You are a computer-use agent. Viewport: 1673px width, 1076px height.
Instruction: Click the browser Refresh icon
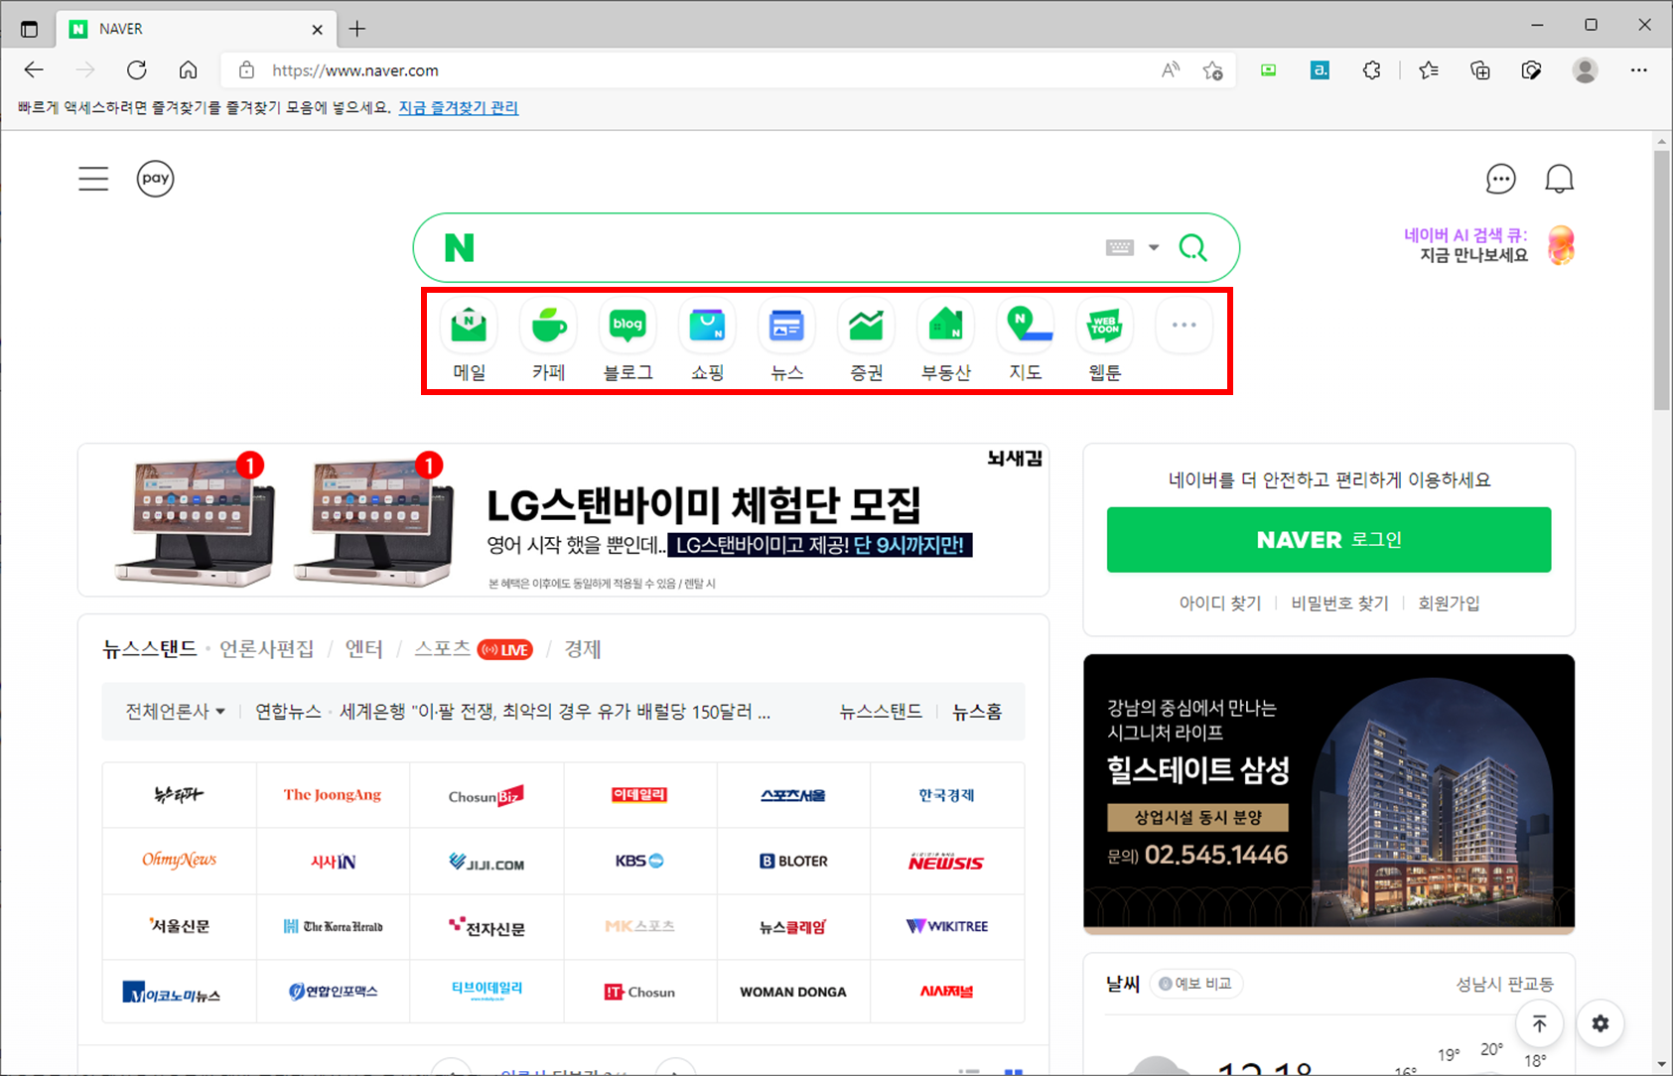tap(137, 70)
